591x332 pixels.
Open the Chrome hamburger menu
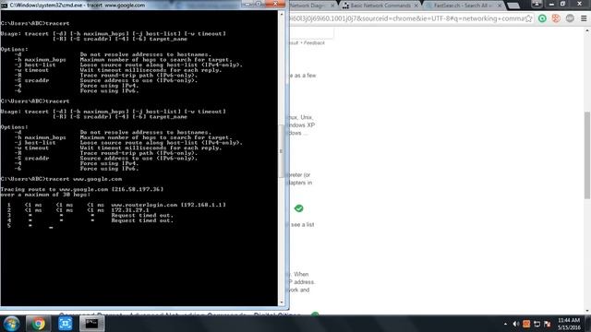(x=584, y=18)
